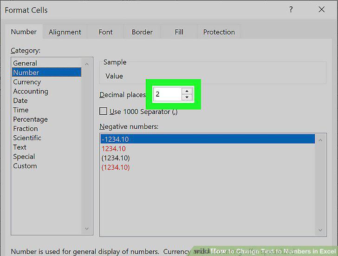Screen dimensions: 338x256
Task: Select the Time category
Action: (x=46, y=110)
